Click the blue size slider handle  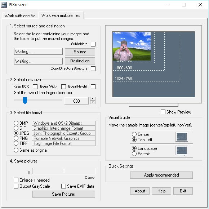point(25,101)
